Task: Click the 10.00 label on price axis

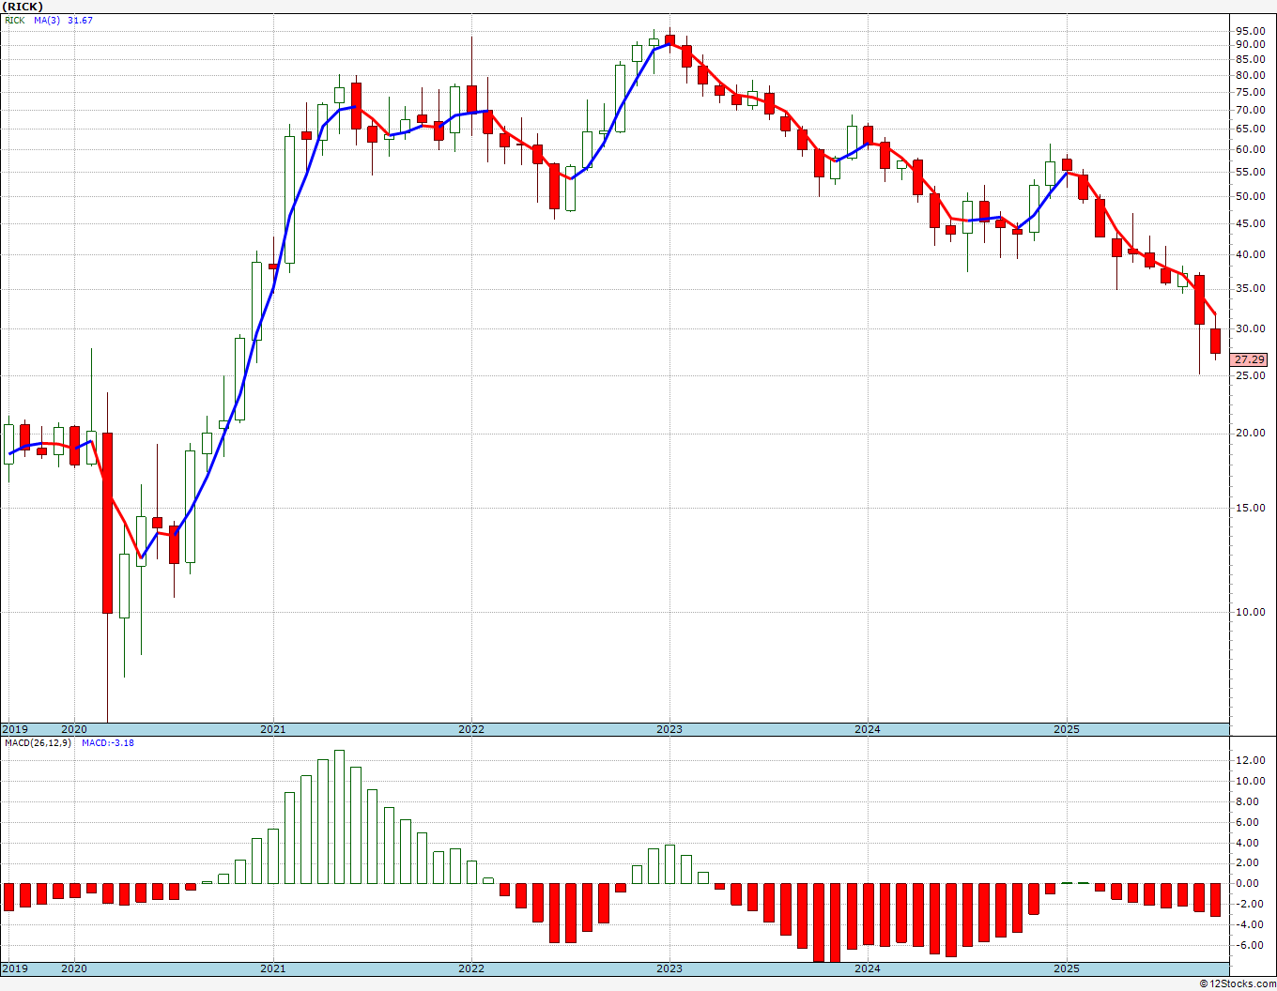Action: point(1250,612)
